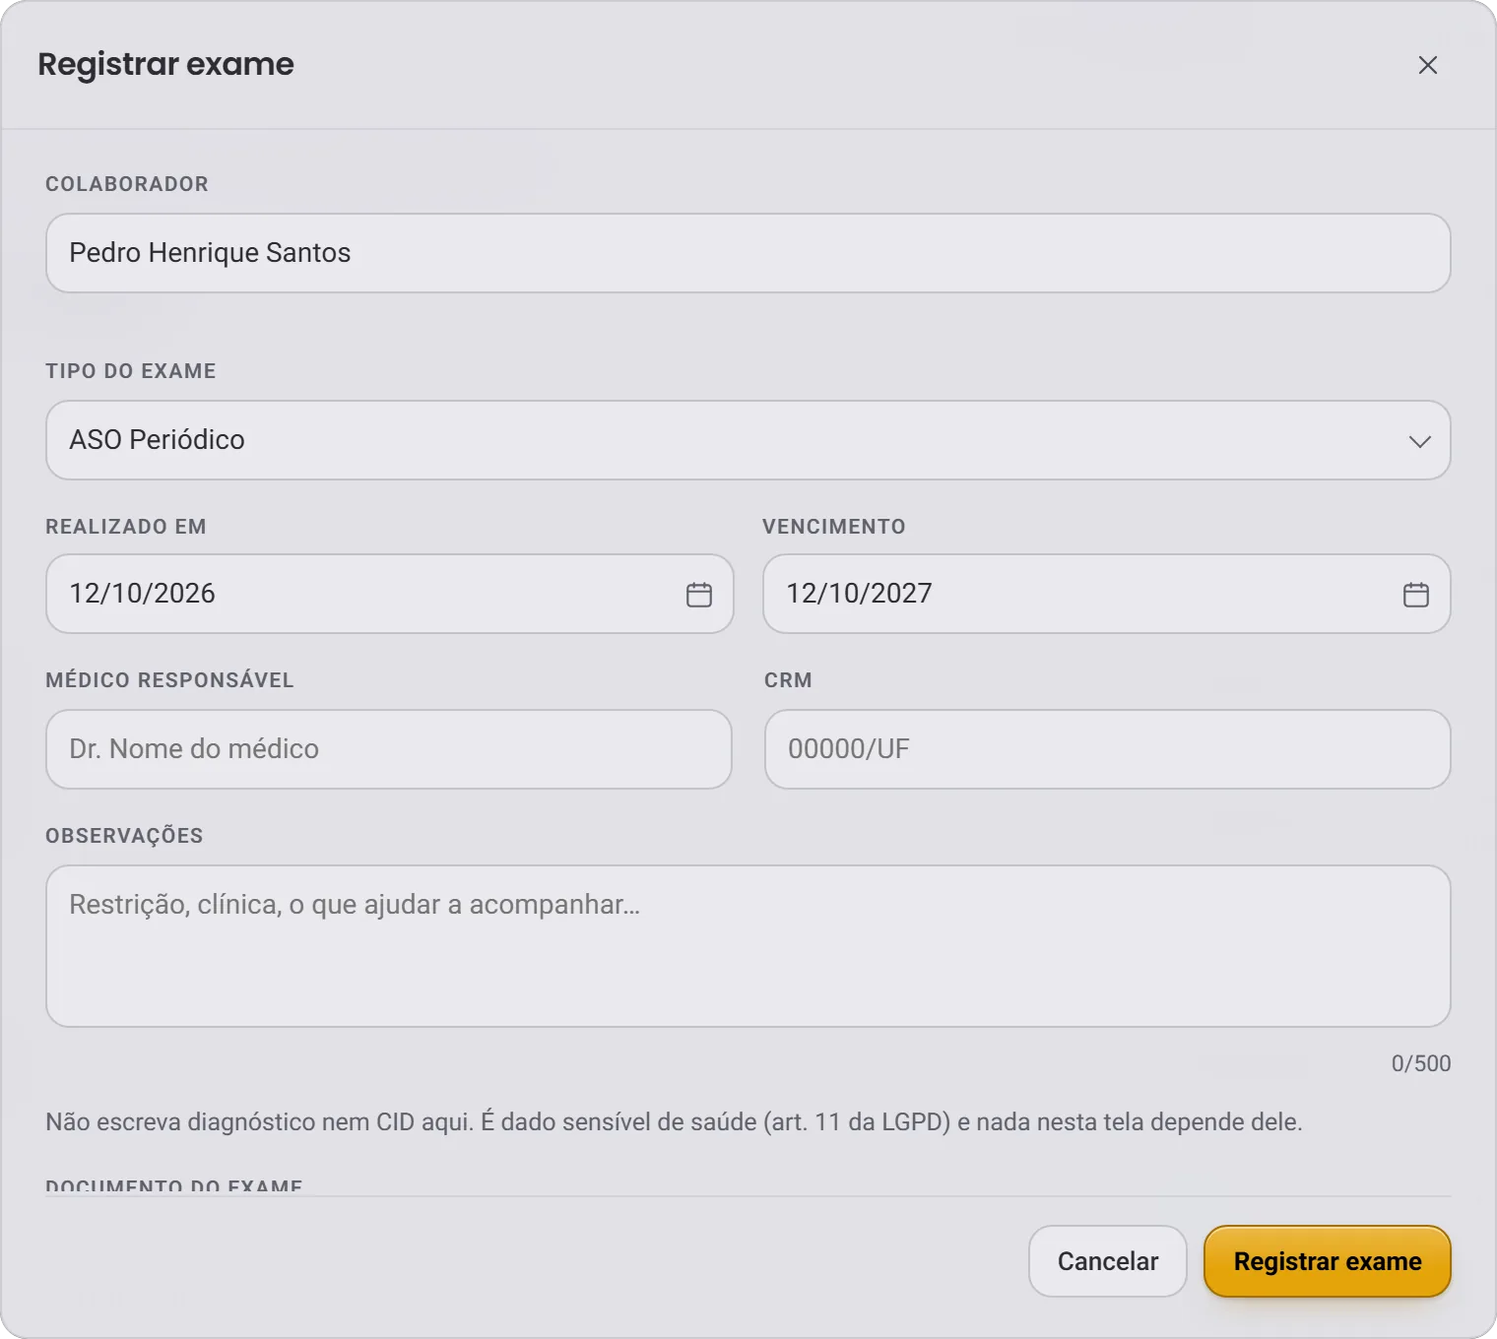Viewport: 1497px width, 1339px height.
Task: Open calendar picker for Realizado em
Action: [699, 594]
